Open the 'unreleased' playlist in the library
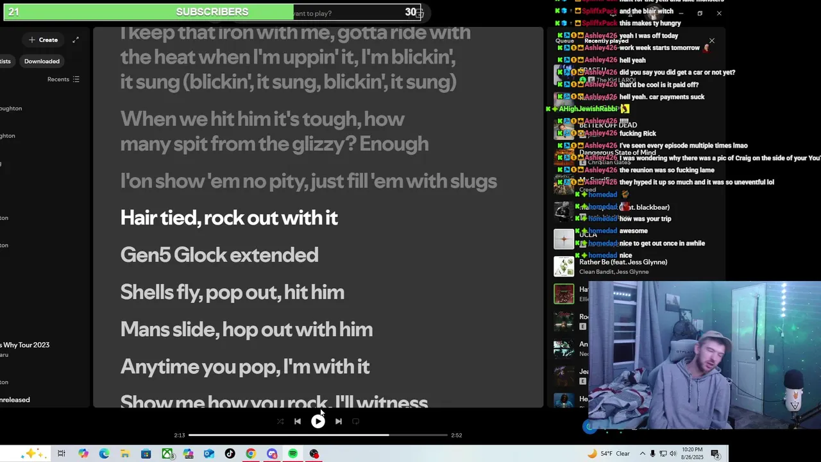Viewport: 821px width, 462px height. click(15, 400)
